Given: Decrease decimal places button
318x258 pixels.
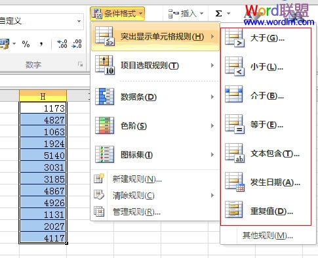Looking at the screenshot, I should point(77,44).
